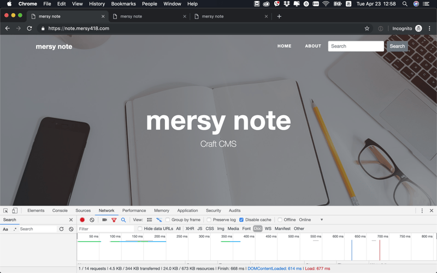Viewport: 437px width, 273px height.
Task: Click the capture screenshots camera icon
Action: (x=104, y=220)
